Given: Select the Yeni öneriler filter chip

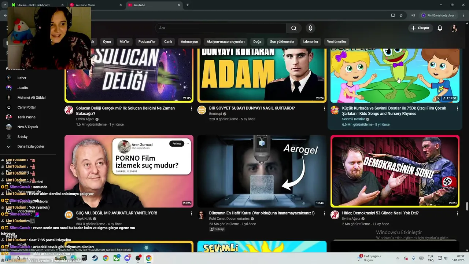Looking at the screenshot, I should (x=336, y=41).
